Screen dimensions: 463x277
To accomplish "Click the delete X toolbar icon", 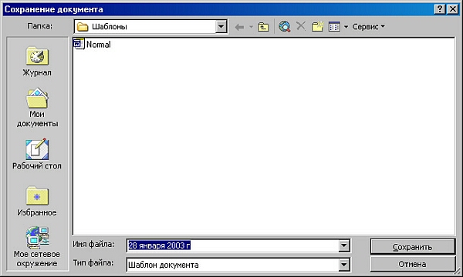I will [301, 26].
